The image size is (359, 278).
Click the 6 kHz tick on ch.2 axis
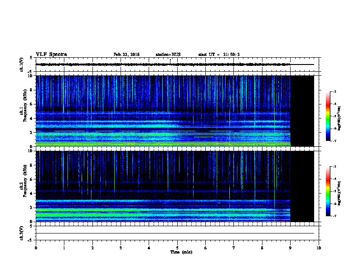point(31,179)
